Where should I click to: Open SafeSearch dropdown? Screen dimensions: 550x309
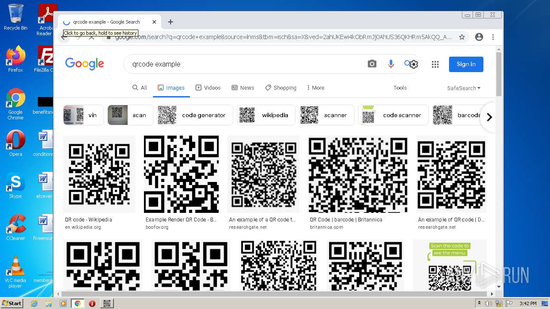coord(464,88)
